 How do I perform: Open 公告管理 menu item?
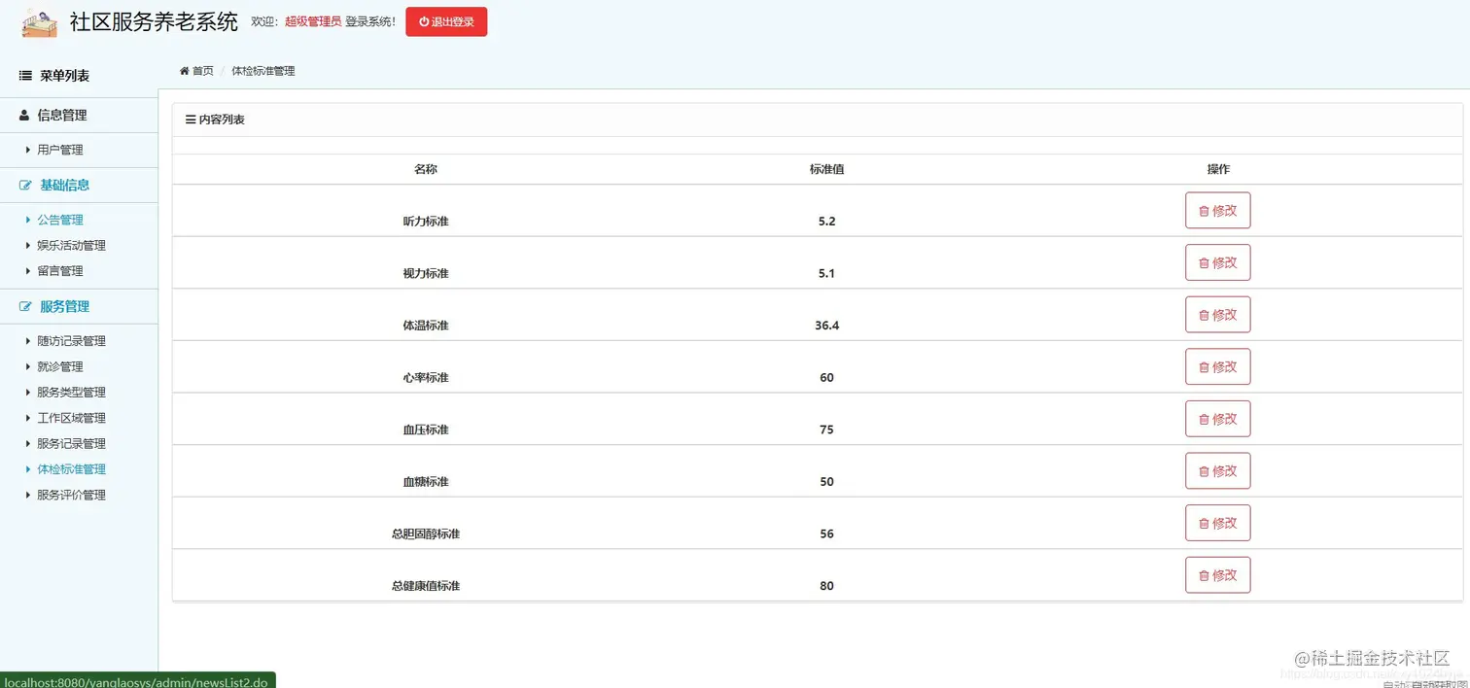click(60, 220)
